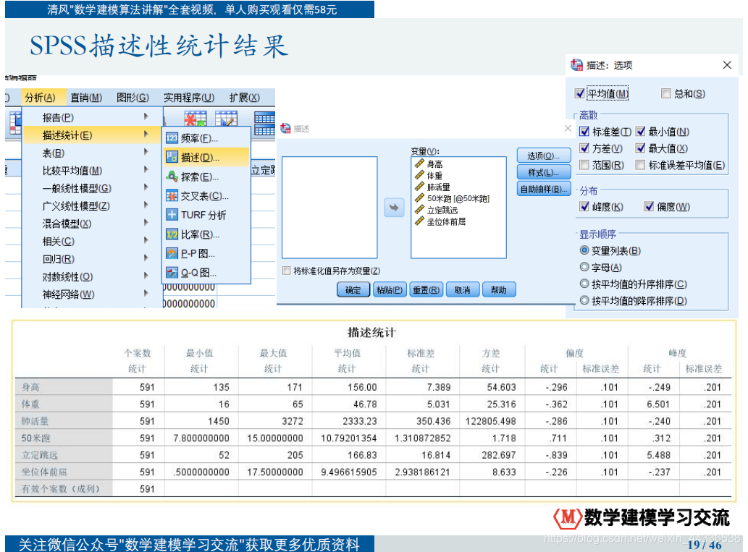This screenshot has height=552, width=748.
Task: Click the 粘贴(P) button
Action: [390, 289]
